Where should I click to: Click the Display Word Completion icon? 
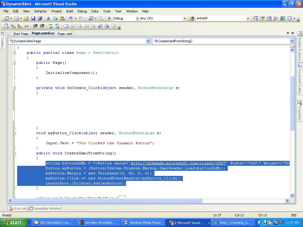pyautogui.click(x=26, y=26)
